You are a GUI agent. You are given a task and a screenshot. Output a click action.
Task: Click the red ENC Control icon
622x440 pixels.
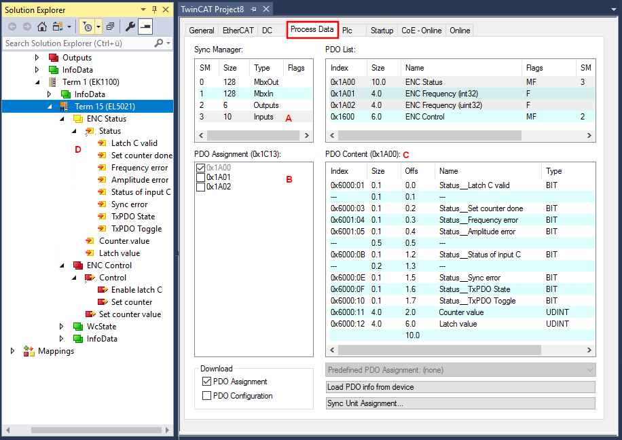[77, 265]
